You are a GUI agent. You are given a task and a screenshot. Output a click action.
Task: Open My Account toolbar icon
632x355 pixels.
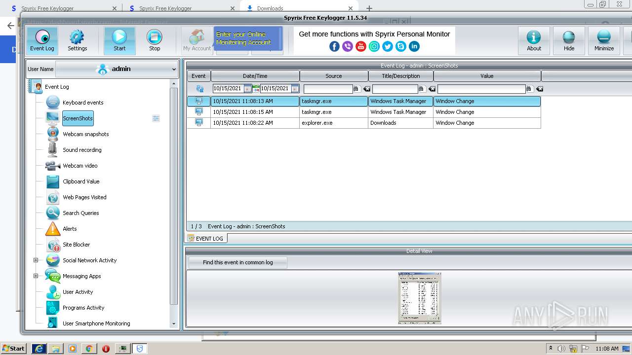click(x=197, y=40)
